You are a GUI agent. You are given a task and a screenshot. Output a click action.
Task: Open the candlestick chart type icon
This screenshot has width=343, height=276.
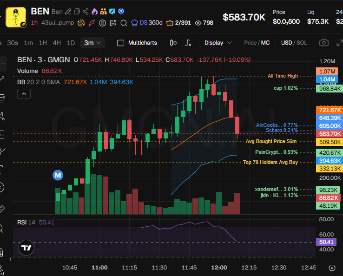click(x=173, y=43)
